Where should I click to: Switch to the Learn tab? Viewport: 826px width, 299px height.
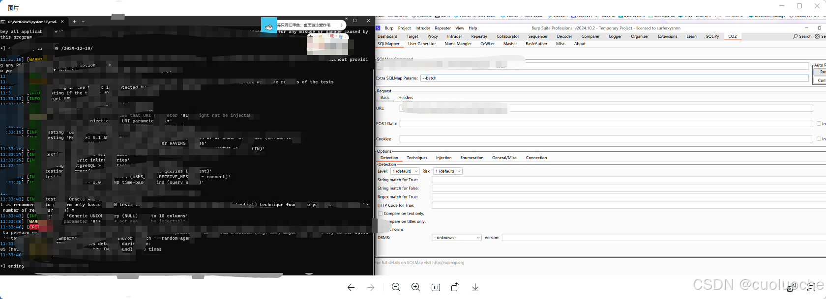(x=691, y=36)
